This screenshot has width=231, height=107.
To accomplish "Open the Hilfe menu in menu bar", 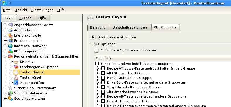I will pos(61,10).
